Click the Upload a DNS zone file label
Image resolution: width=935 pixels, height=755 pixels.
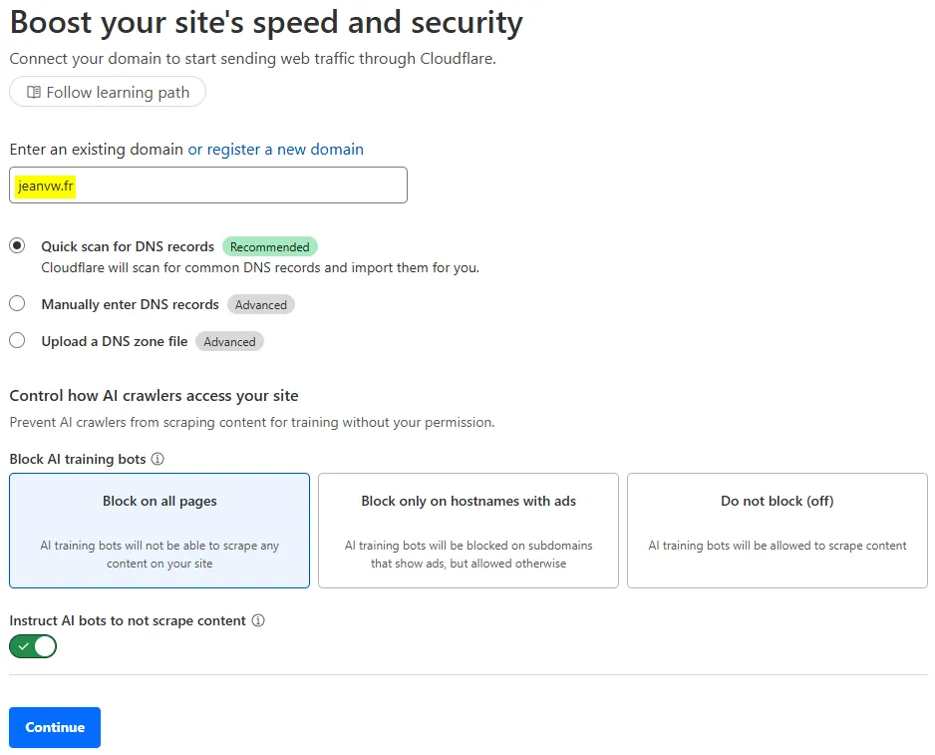pyautogui.click(x=115, y=341)
